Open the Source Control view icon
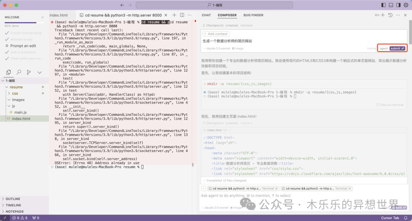Viewport: 412px width, 221px height. (29, 72)
